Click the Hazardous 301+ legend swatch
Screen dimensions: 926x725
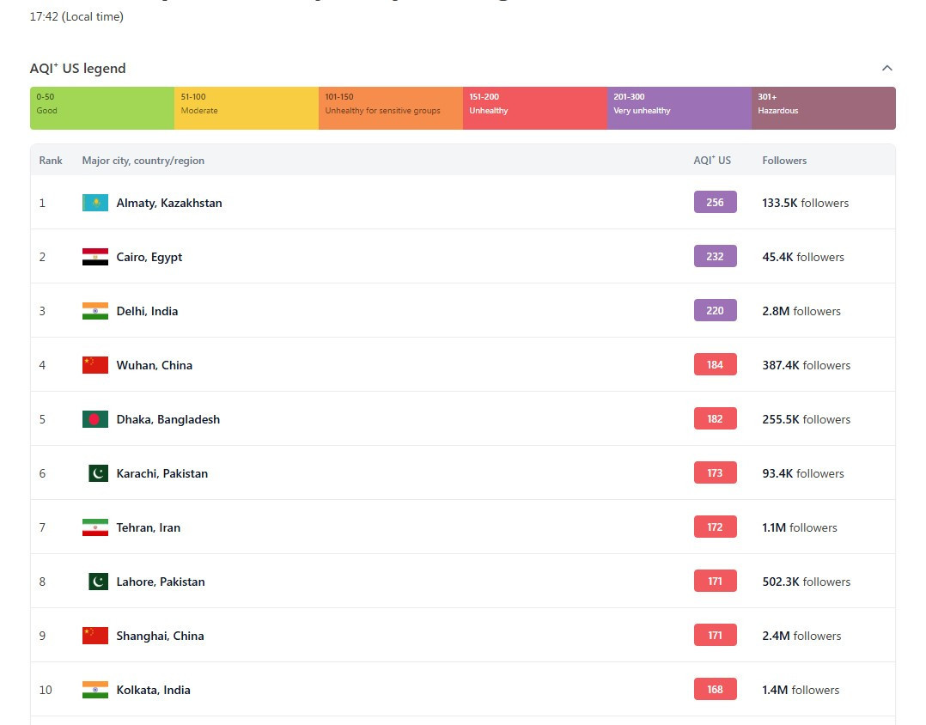pyautogui.click(x=823, y=108)
